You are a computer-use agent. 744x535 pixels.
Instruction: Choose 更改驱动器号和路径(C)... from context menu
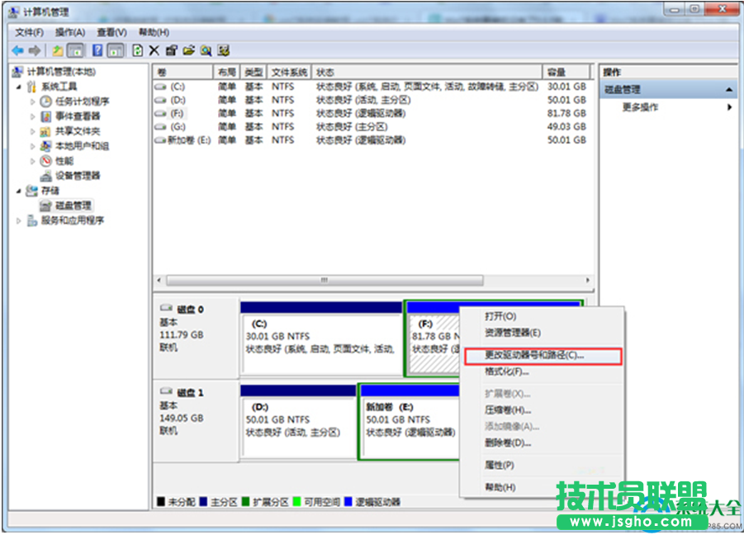[x=533, y=355]
